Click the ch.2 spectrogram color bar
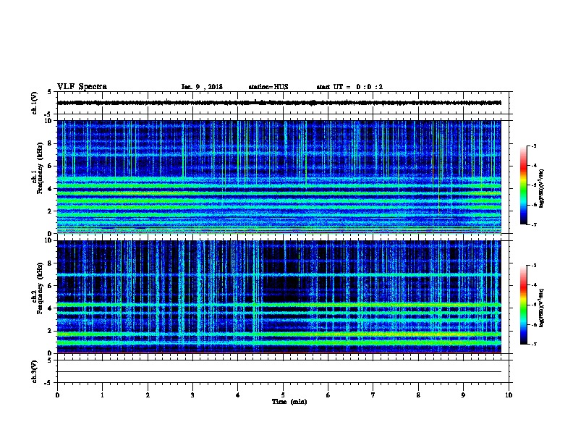The height and width of the screenshot is (443, 573). point(523,305)
